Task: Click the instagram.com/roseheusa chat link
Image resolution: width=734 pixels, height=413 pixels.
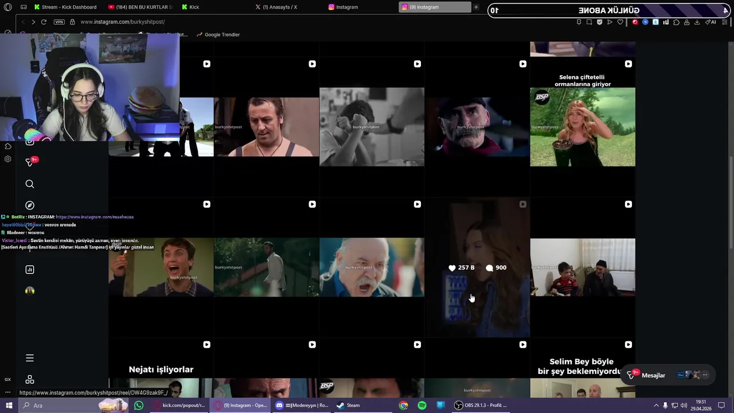Action: pyautogui.click(x=95, y=217)
